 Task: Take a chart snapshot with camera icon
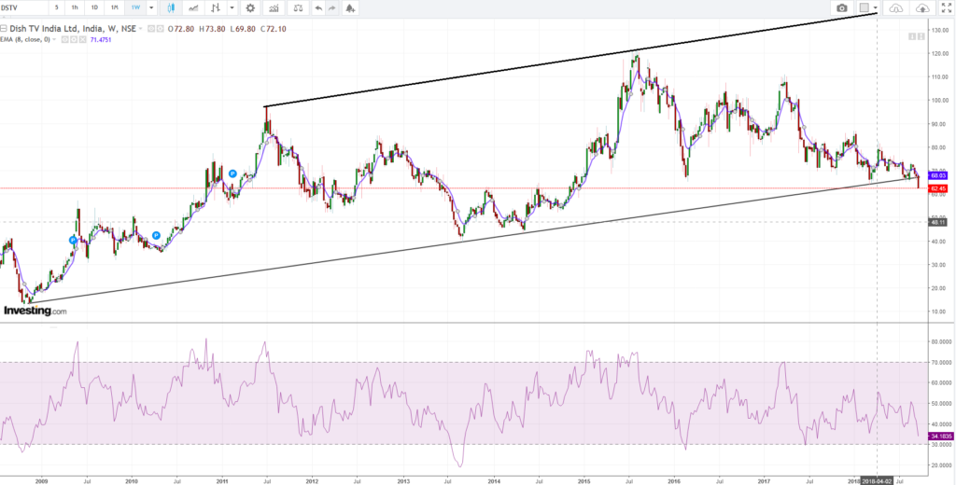[842, 7]
